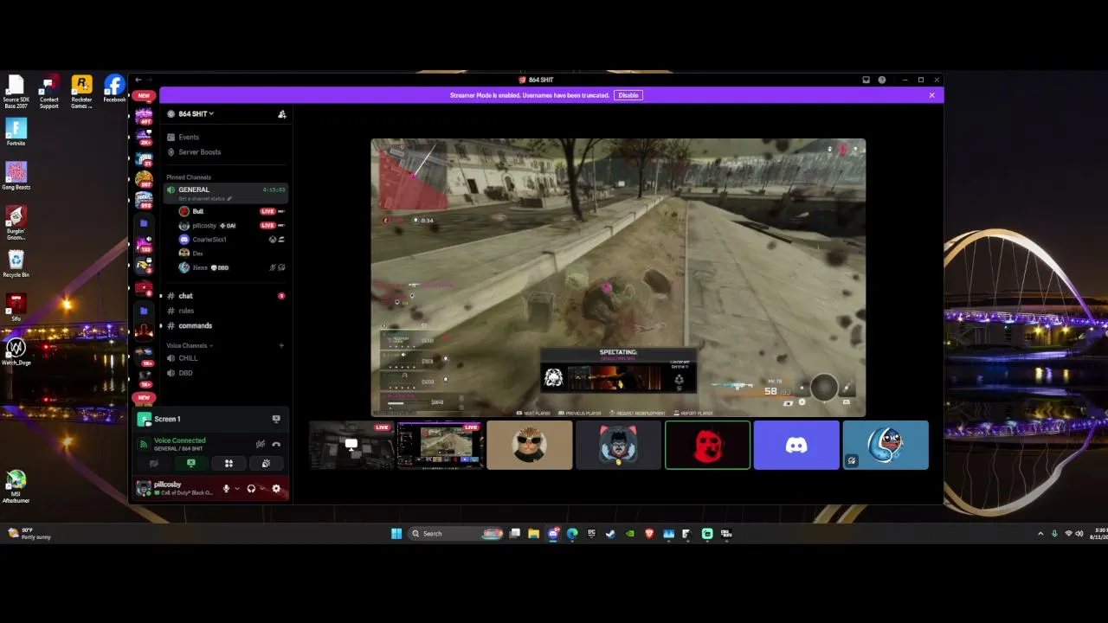Select the red skull participant tile
Viewport: 1108px width, 623px height.
[707, 445]
